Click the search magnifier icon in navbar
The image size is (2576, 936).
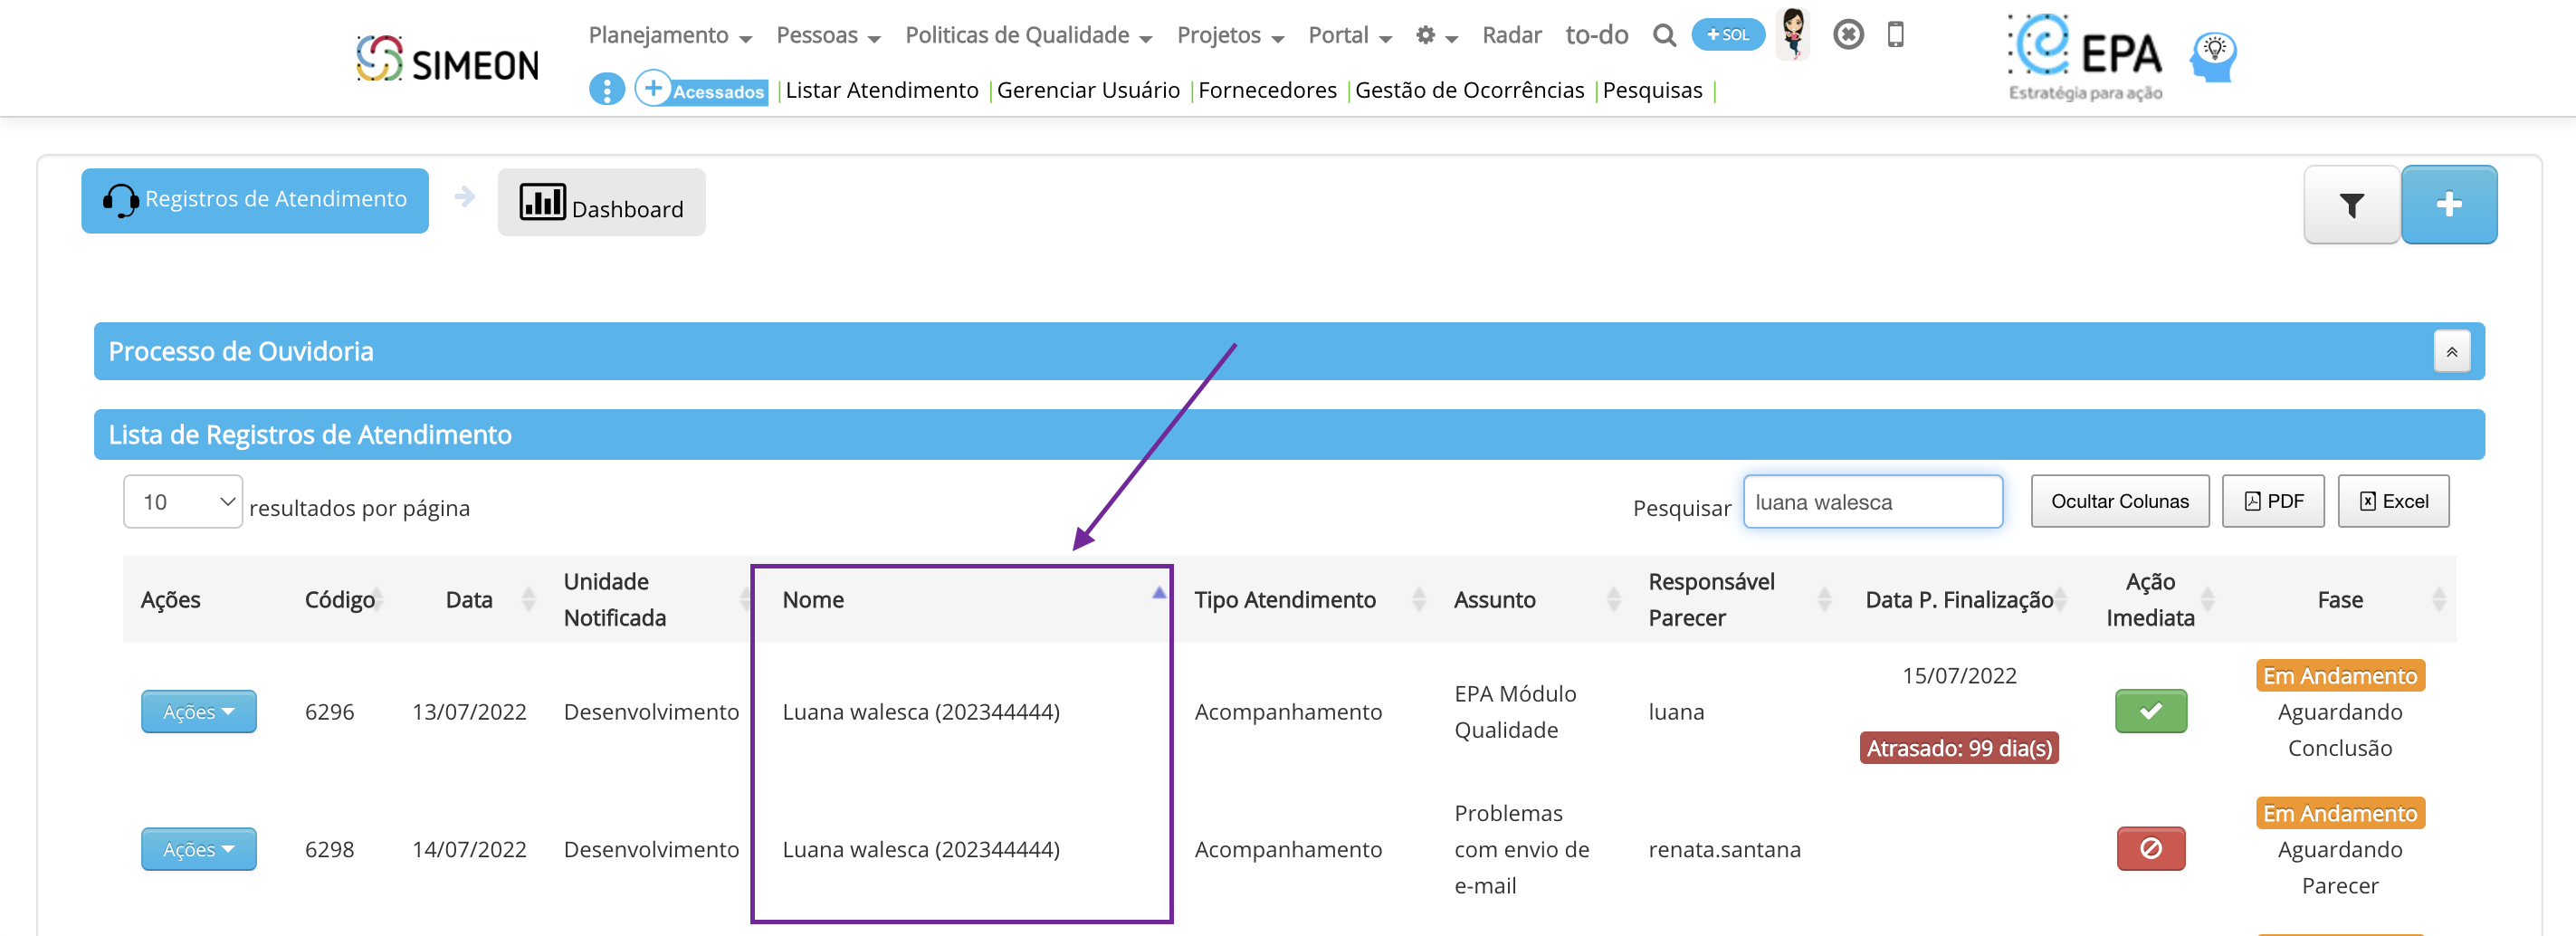1664,36
